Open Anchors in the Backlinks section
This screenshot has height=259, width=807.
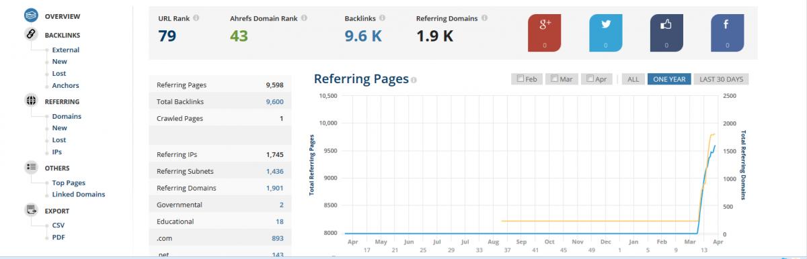65,85
